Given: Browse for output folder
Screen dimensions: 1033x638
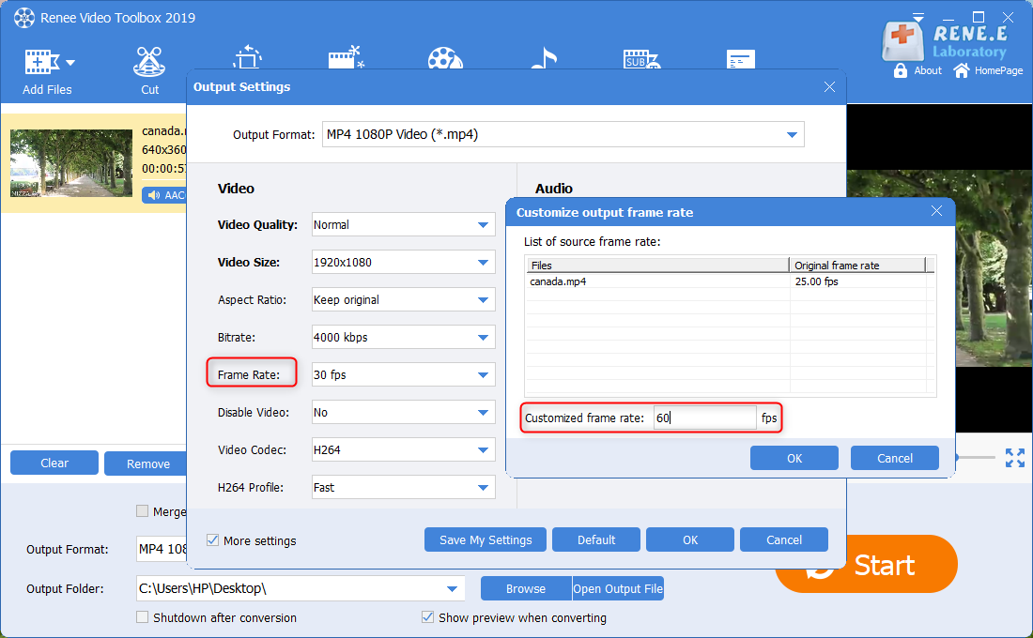Looking at the screenshot, I should click(x=526, y=588).
